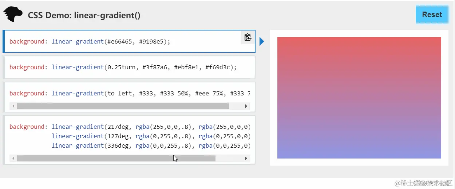
Task: Click the 336deg gradient line
Action: 151,145
